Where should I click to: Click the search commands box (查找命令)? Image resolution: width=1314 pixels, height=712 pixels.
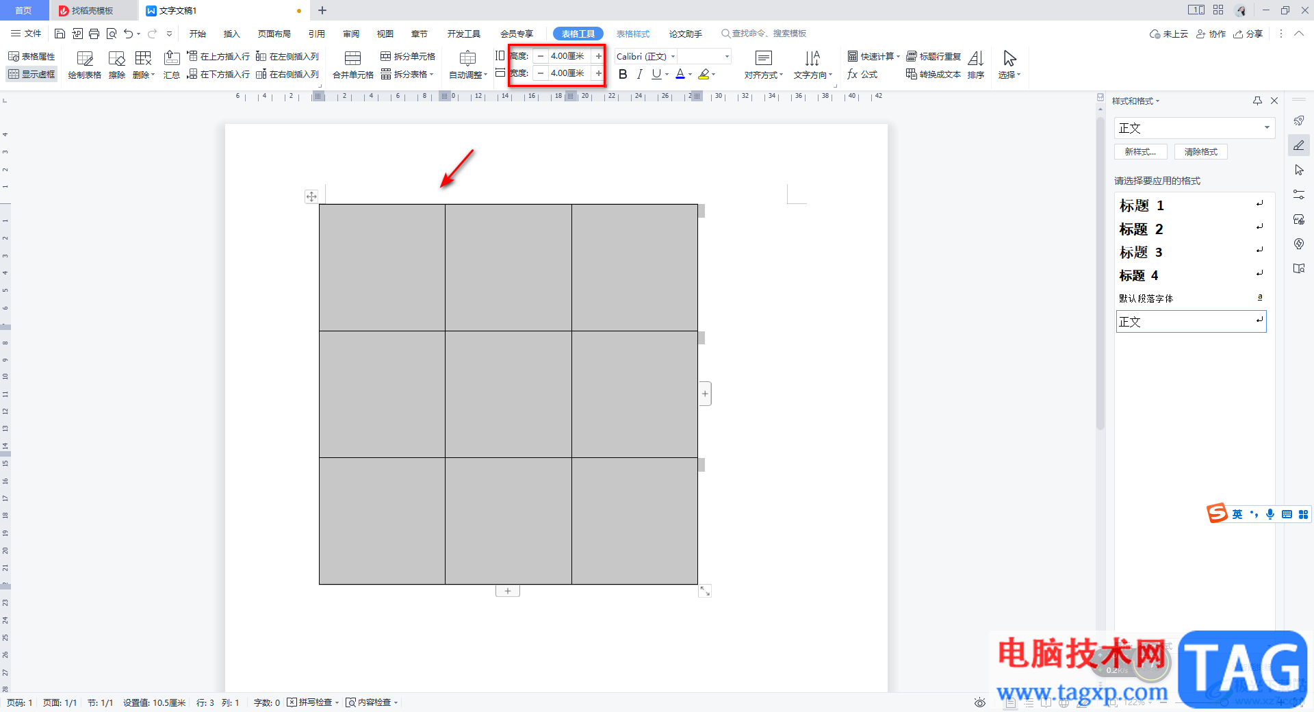pyautogui.click(x=764, y=34)
